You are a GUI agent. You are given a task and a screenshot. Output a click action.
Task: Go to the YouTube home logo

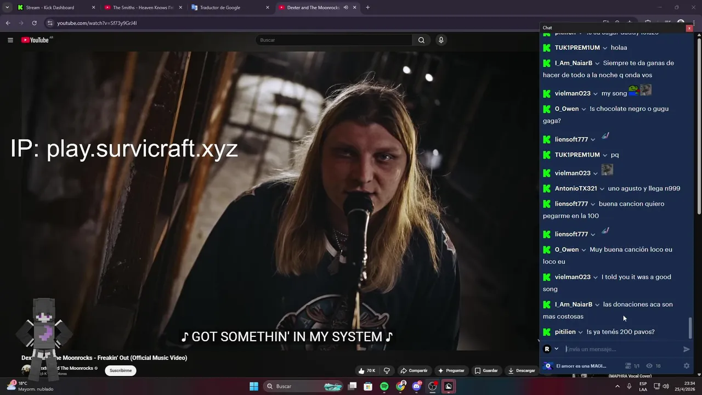pos(35,40)
